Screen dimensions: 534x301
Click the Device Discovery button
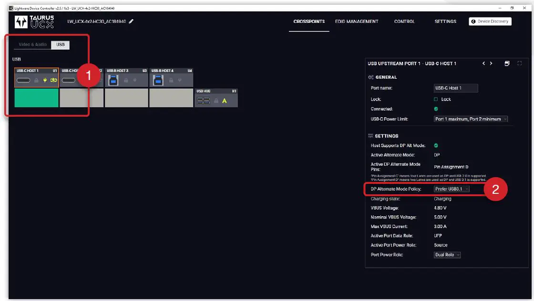pos(490,21)
